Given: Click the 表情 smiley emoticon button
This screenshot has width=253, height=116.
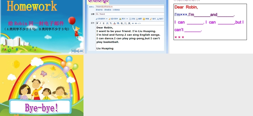Looking at the screenshot, I should tap(146, 19).
